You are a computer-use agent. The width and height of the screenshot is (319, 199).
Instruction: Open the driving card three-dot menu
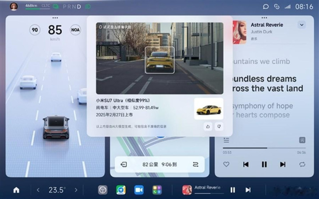click(55, 18)
